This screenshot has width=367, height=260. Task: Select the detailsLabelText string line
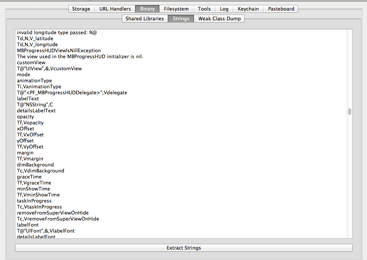[36, 110]
